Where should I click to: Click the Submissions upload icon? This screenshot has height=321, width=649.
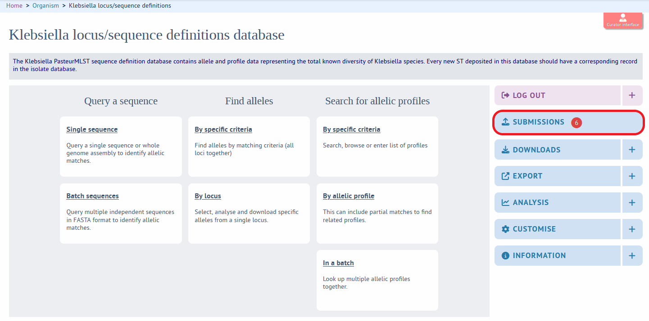[505, 122]
